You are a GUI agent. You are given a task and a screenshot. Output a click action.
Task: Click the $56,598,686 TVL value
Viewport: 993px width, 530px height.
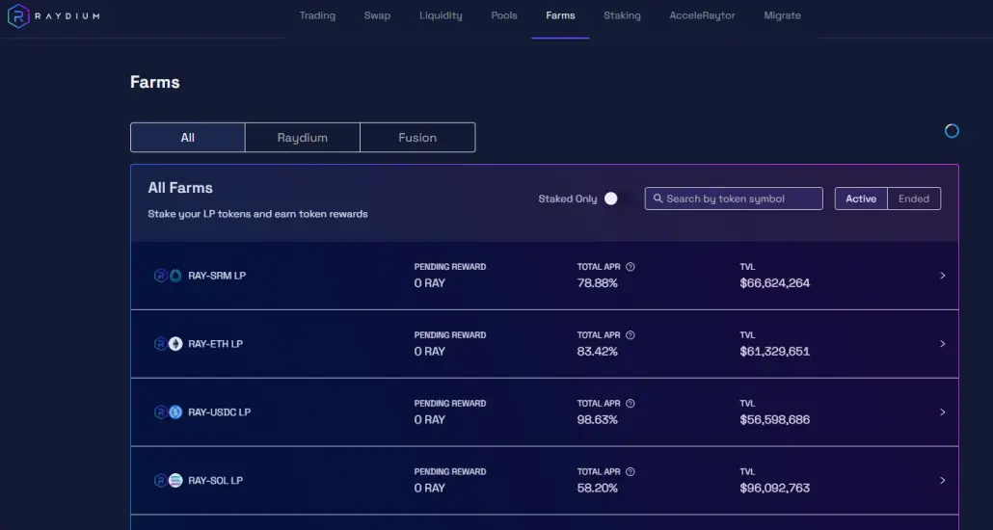coord(774,420)
